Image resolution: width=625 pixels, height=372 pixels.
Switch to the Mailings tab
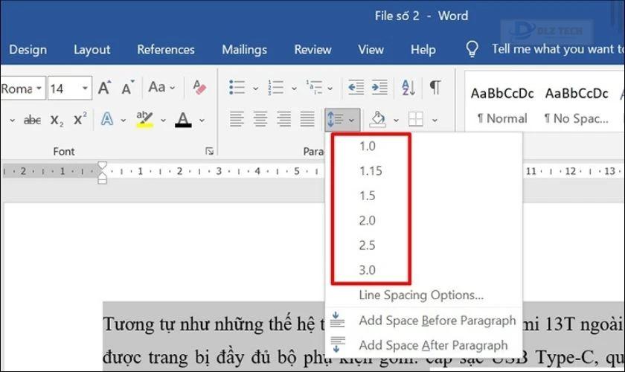[x=244, y=49]
